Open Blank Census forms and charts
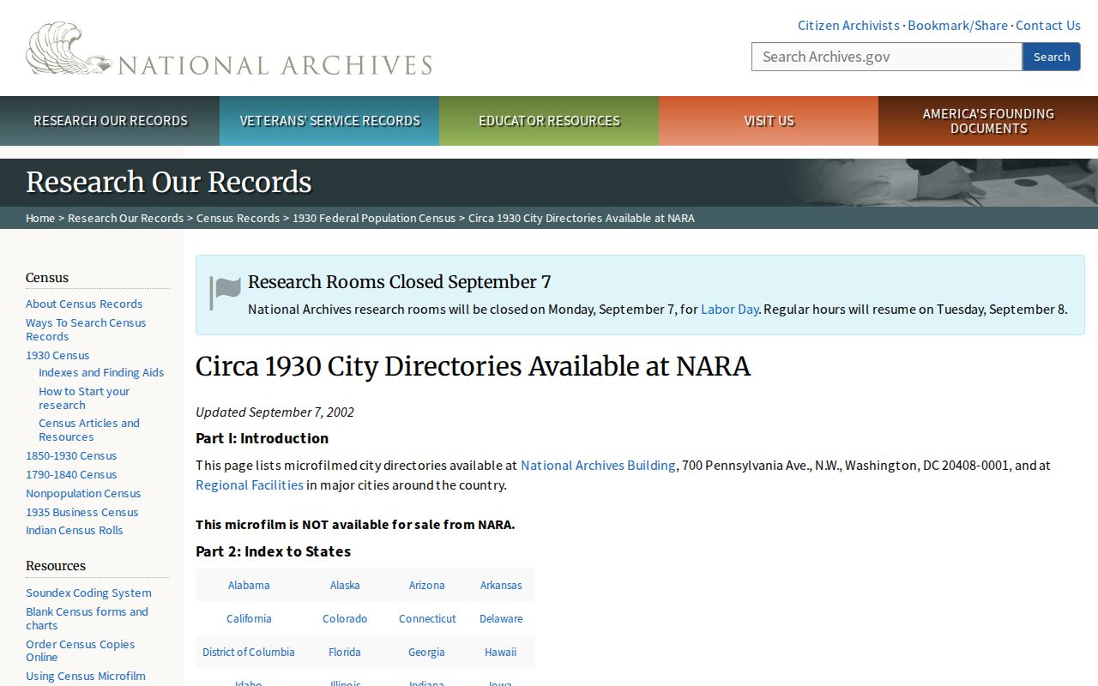The height and width of the screenshot is (686, 1098). pos(87,618)
